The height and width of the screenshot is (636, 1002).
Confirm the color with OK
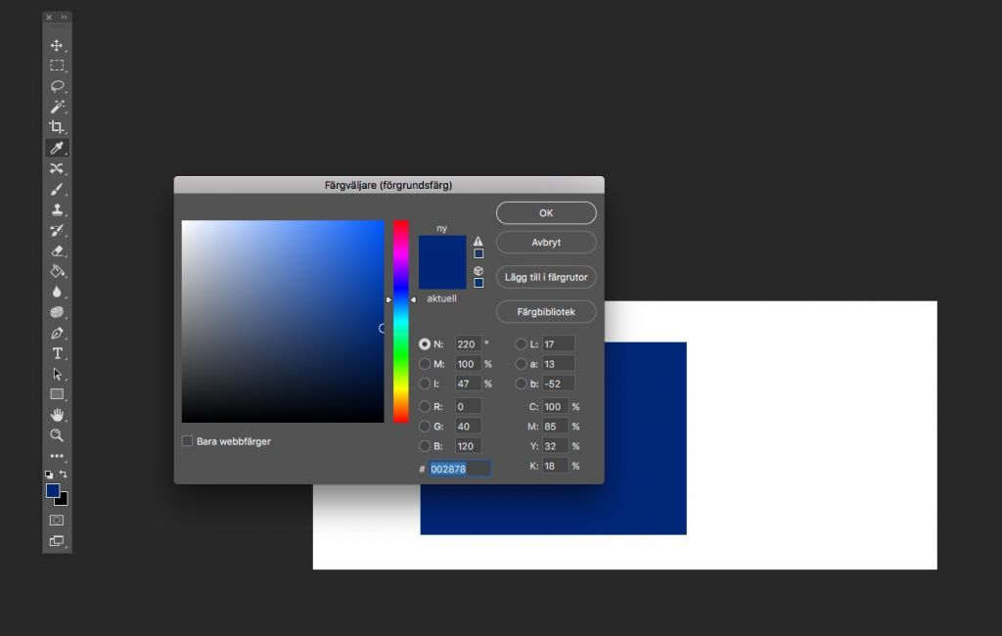[546, 213]
